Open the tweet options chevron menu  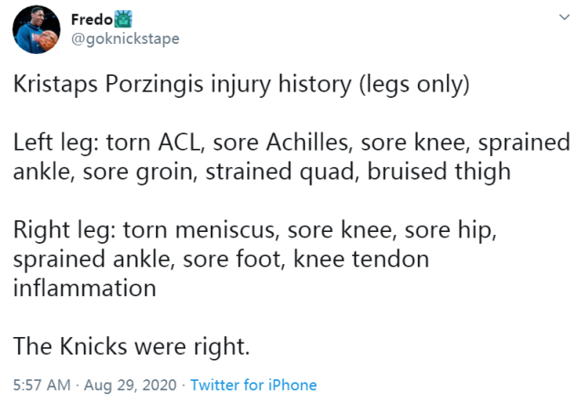click(564, 16)
